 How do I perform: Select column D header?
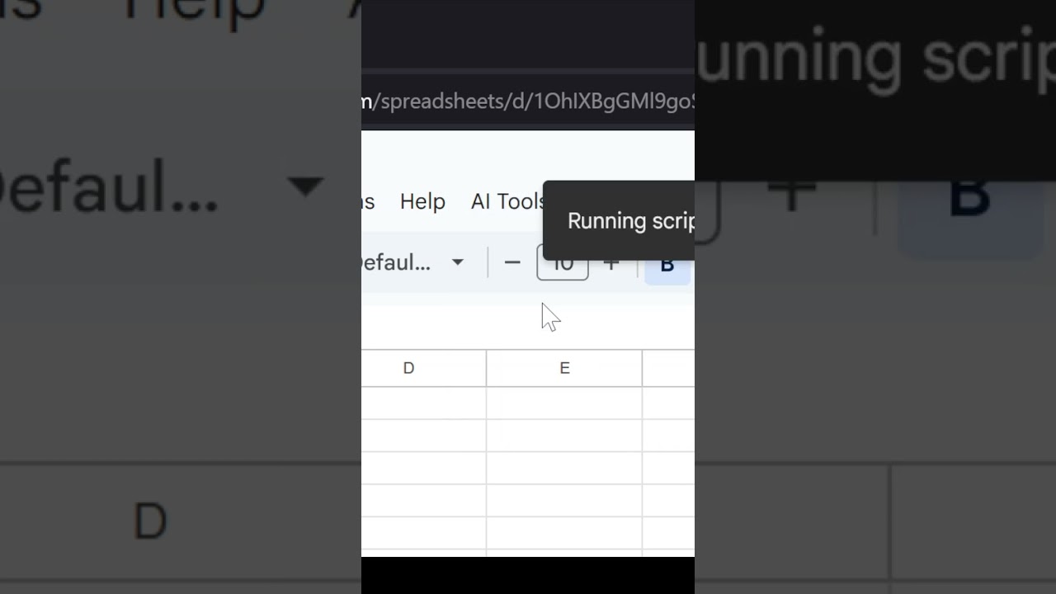[x=408, y=368]
